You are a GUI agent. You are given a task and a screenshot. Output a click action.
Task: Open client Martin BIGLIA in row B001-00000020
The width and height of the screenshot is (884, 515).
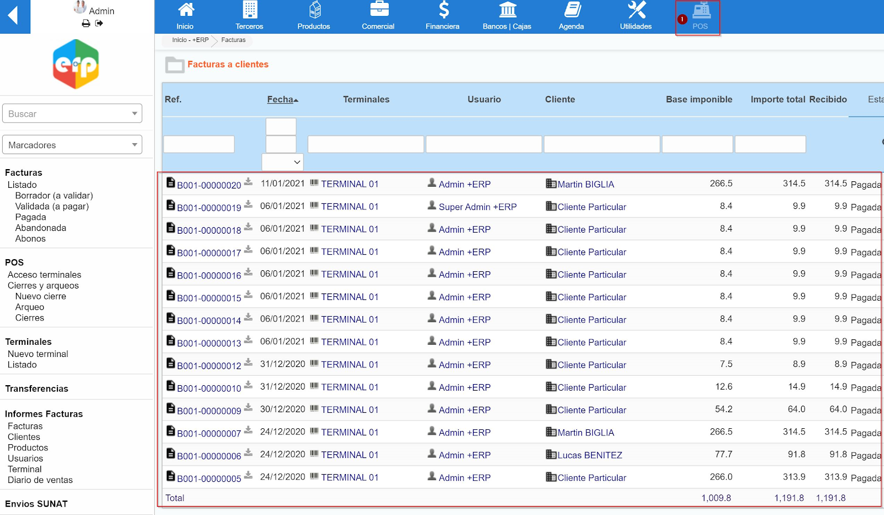point(586,185)
